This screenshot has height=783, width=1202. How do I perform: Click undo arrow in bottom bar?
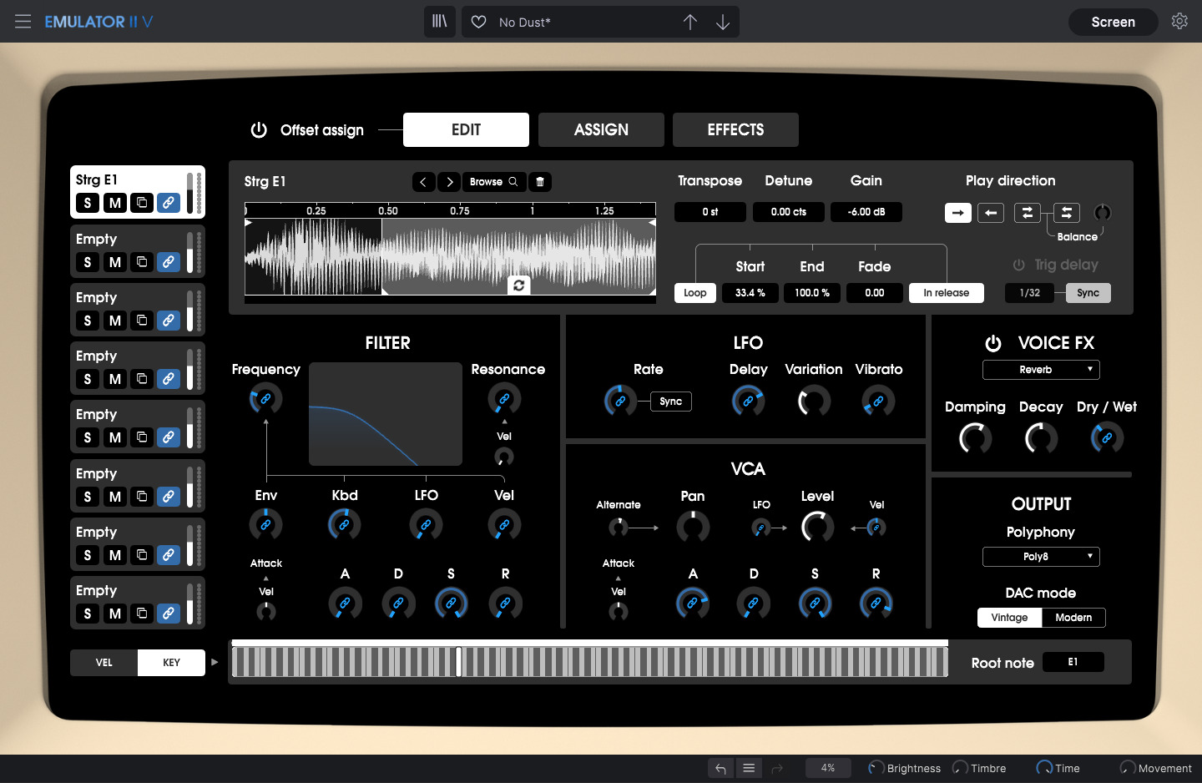(720, 768)
